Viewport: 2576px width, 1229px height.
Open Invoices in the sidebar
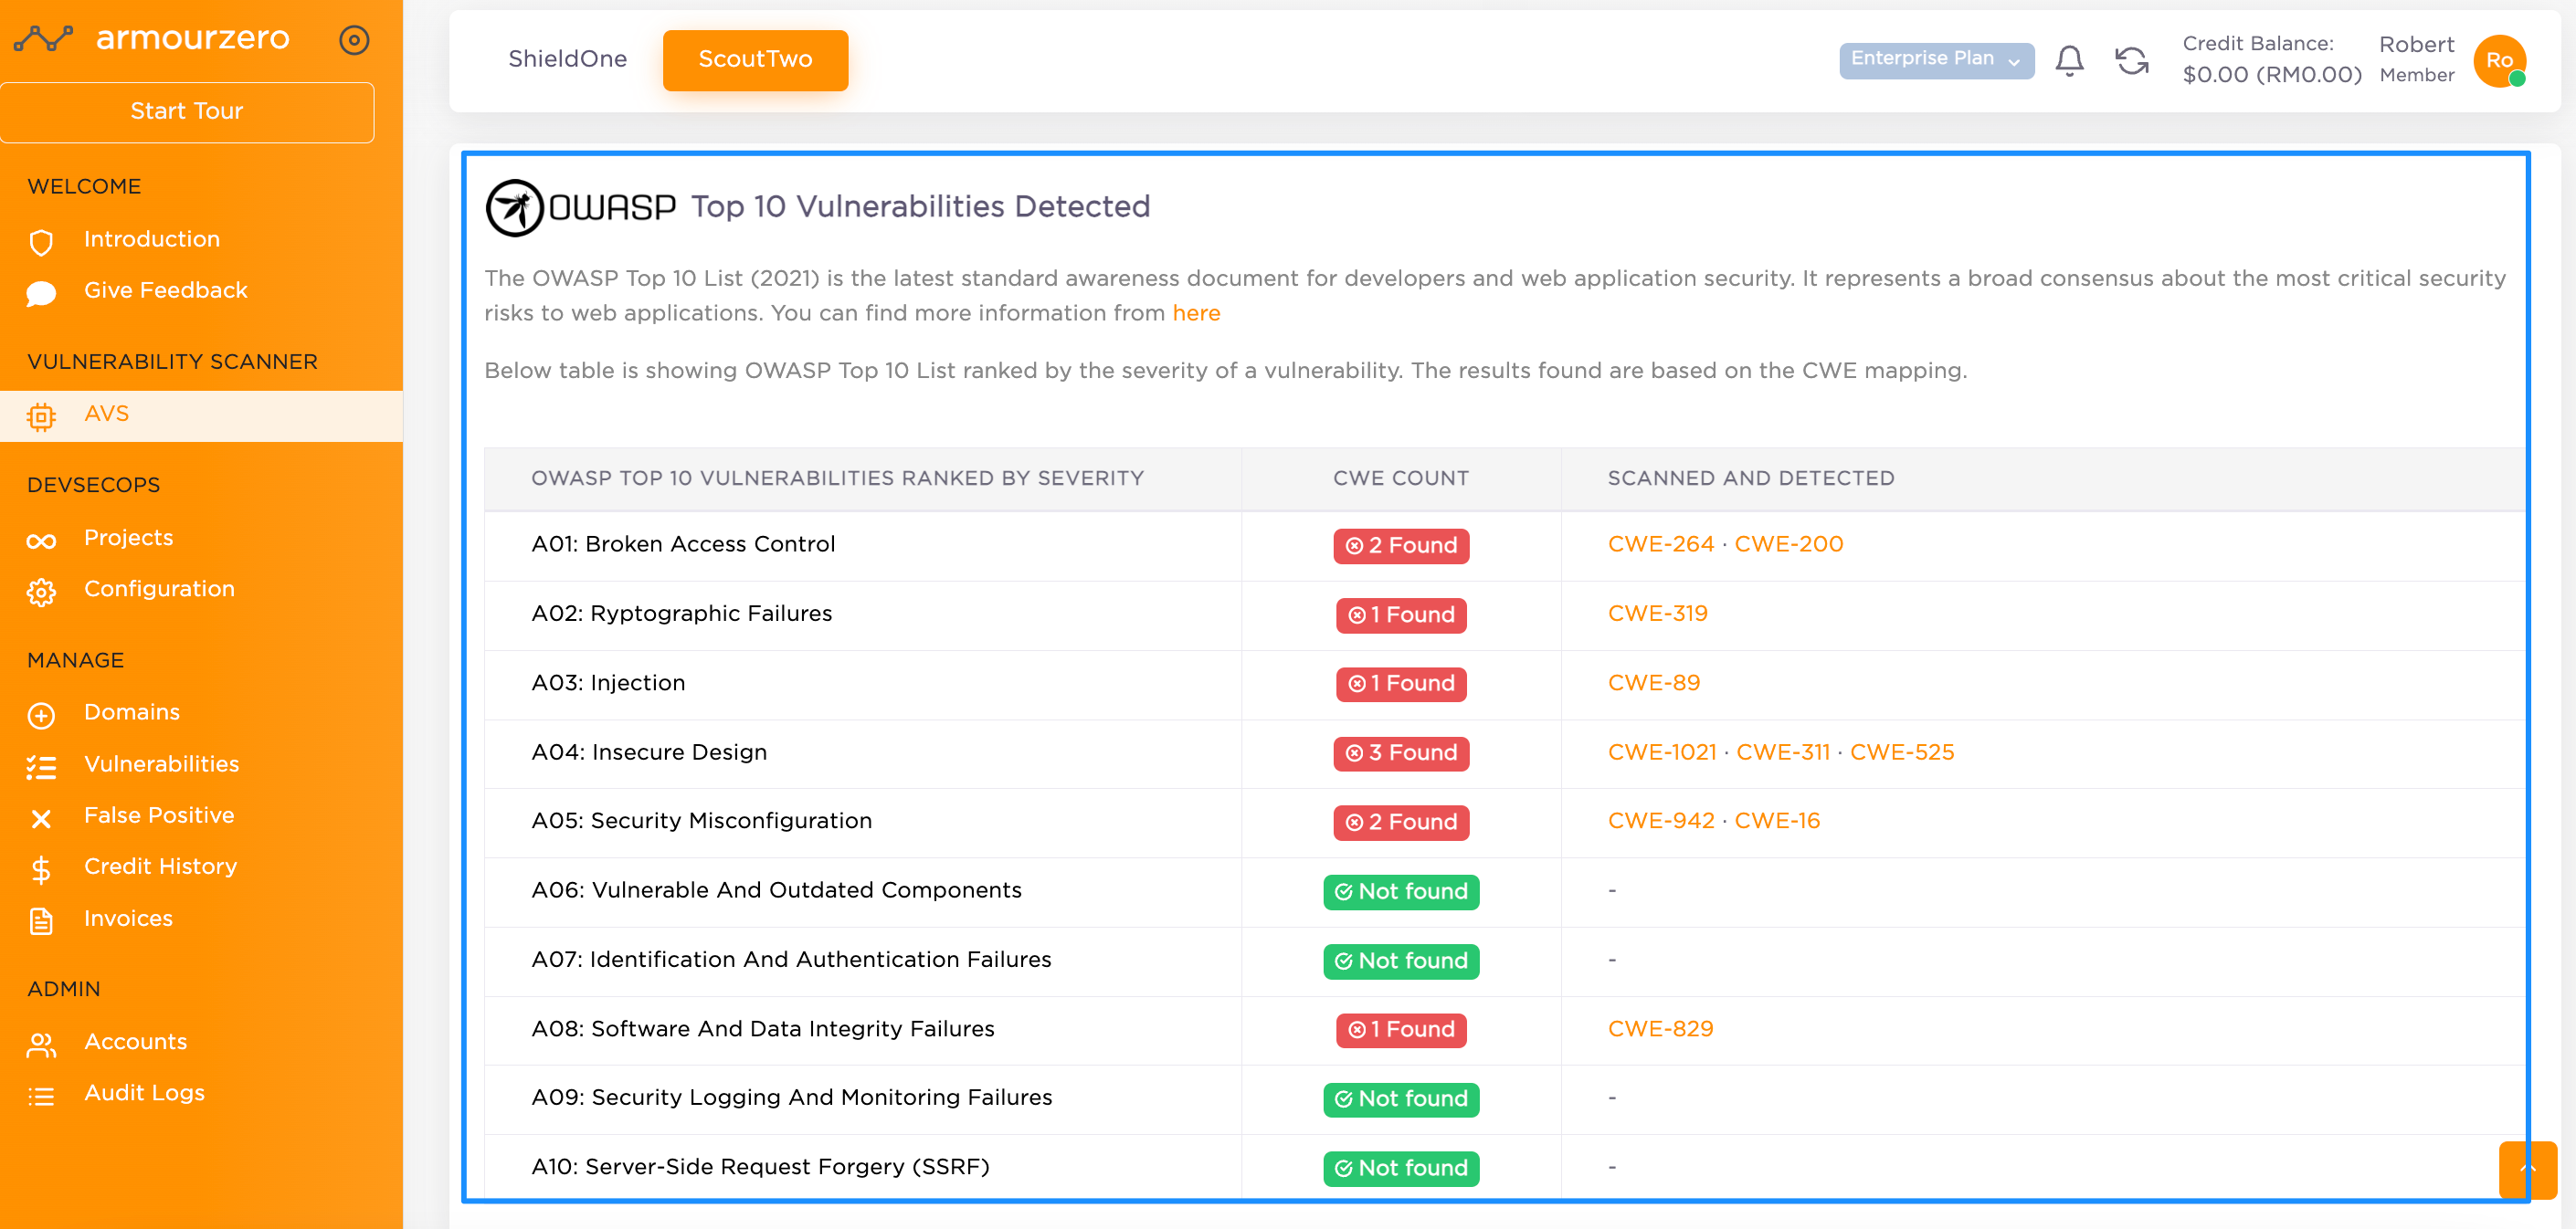tap(128, 919)
